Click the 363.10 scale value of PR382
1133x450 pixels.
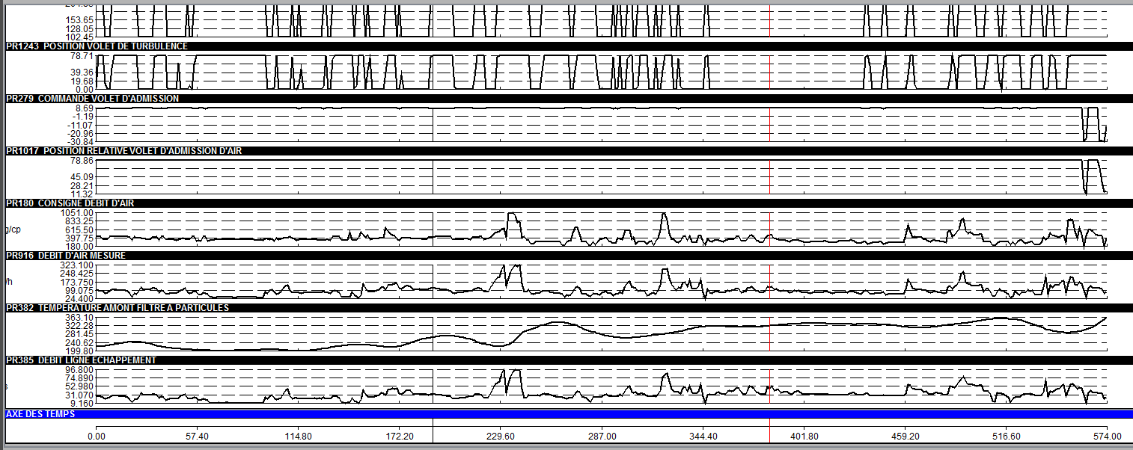(79, 318)
